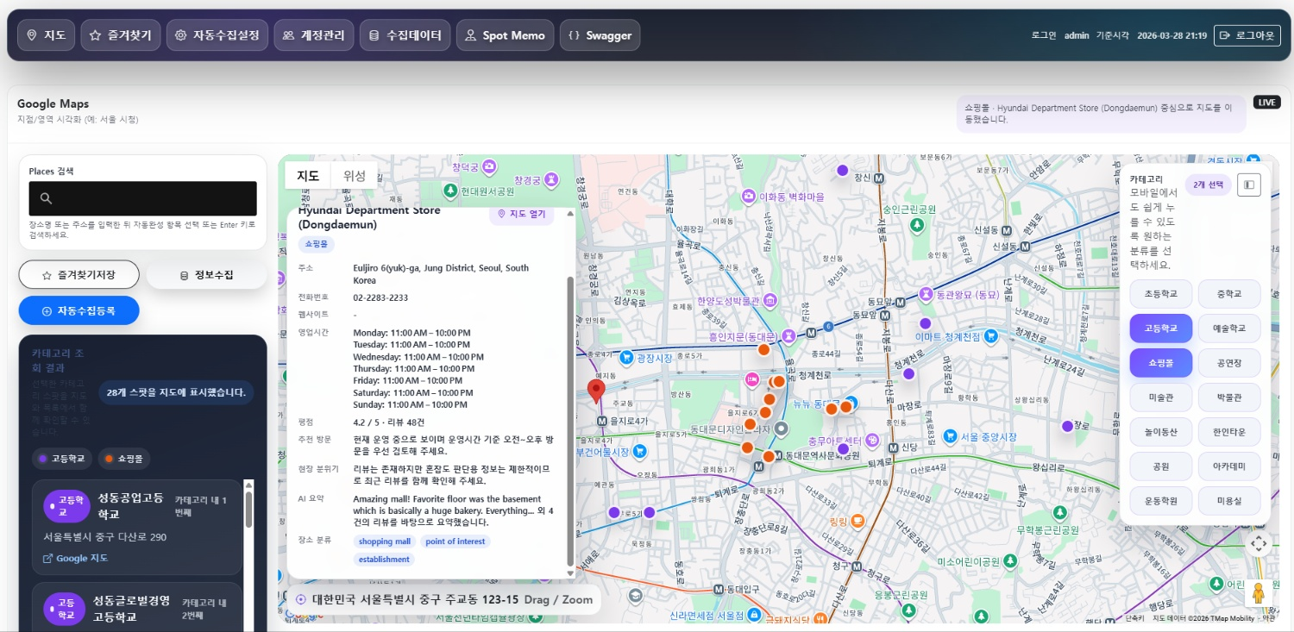Click the 정보수집 button
The image size is (1294, 632).
(x=207, y=275)
